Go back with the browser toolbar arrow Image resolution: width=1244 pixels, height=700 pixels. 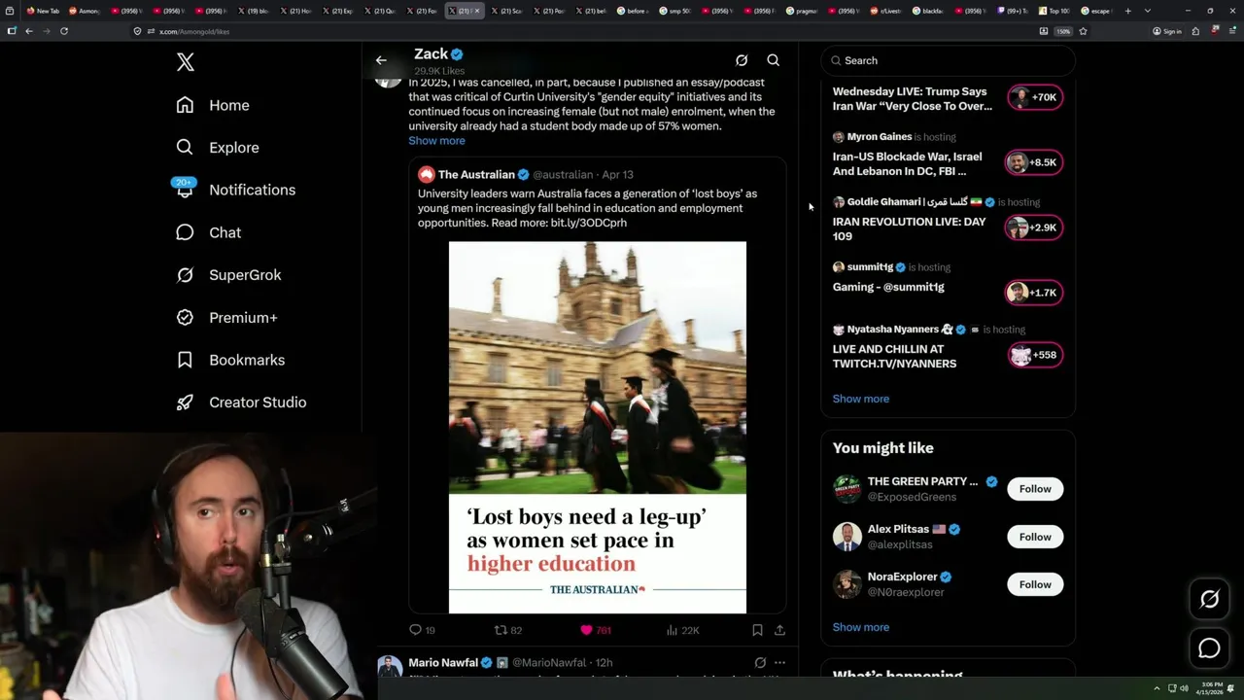click(29, 31)
